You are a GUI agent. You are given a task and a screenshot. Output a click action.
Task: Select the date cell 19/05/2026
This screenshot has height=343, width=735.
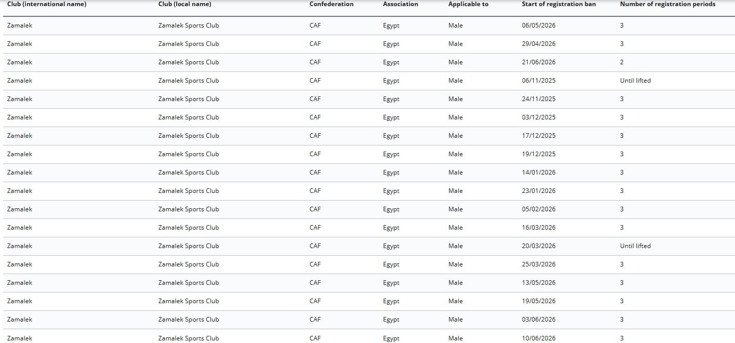(539, 301)
